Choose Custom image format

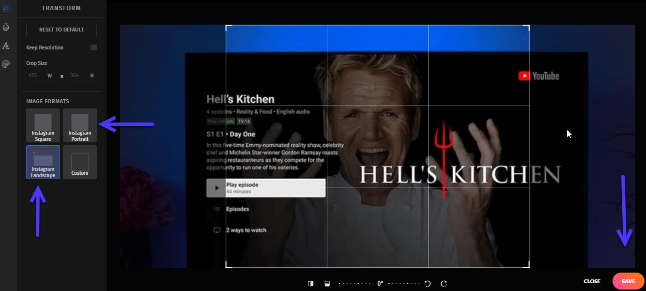point(80,162)
